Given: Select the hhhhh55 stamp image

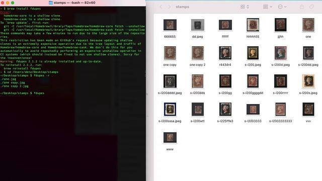Looking at the screenshot, I should pos(253,25).
